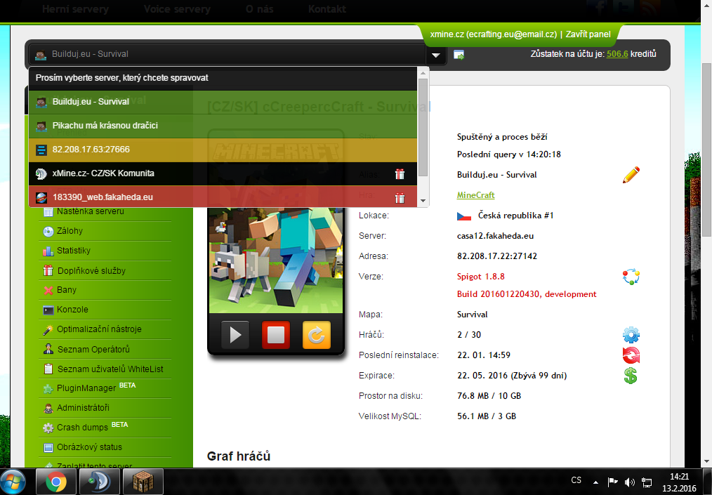Click the red reinstall icon
Image resolution: width=712 pixels, height=495 pixels.
(x=631, y=355)
